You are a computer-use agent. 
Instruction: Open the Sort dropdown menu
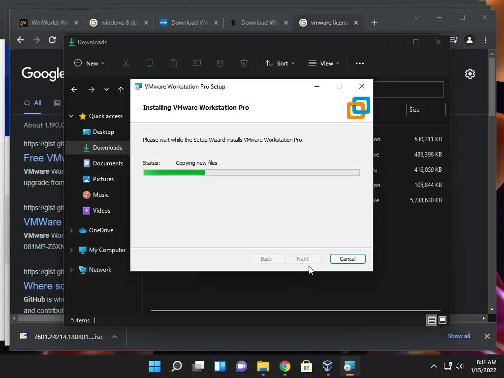pyautogui.click(x=280, y=63)
